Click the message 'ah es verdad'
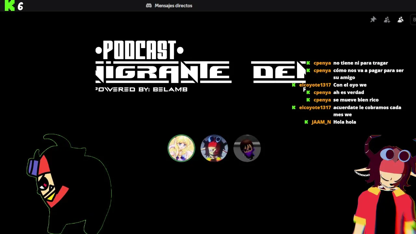Image resolution: width=416 pixels, height=234 pixels. 349,92
